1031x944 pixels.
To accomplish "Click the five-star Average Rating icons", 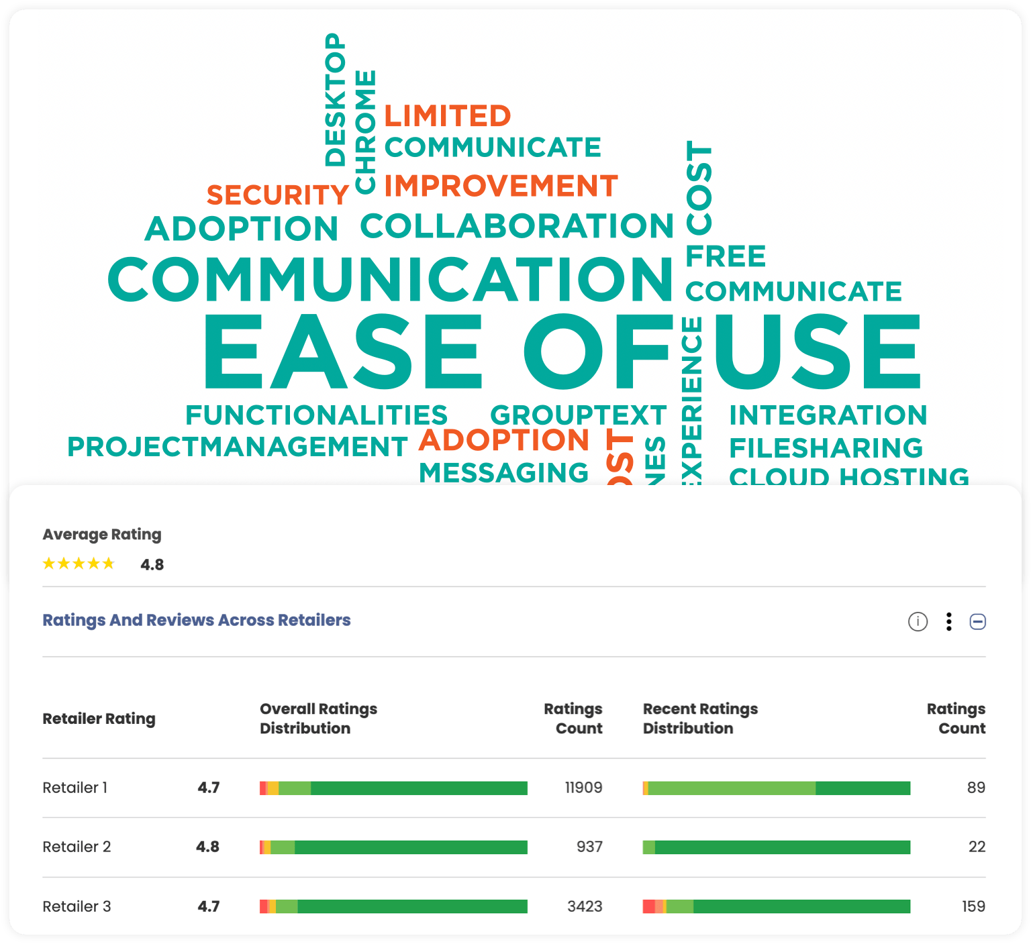I will click(79, 564).
